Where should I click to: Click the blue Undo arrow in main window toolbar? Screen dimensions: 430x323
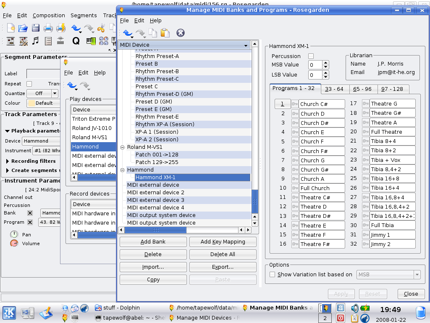pos(76,28)
